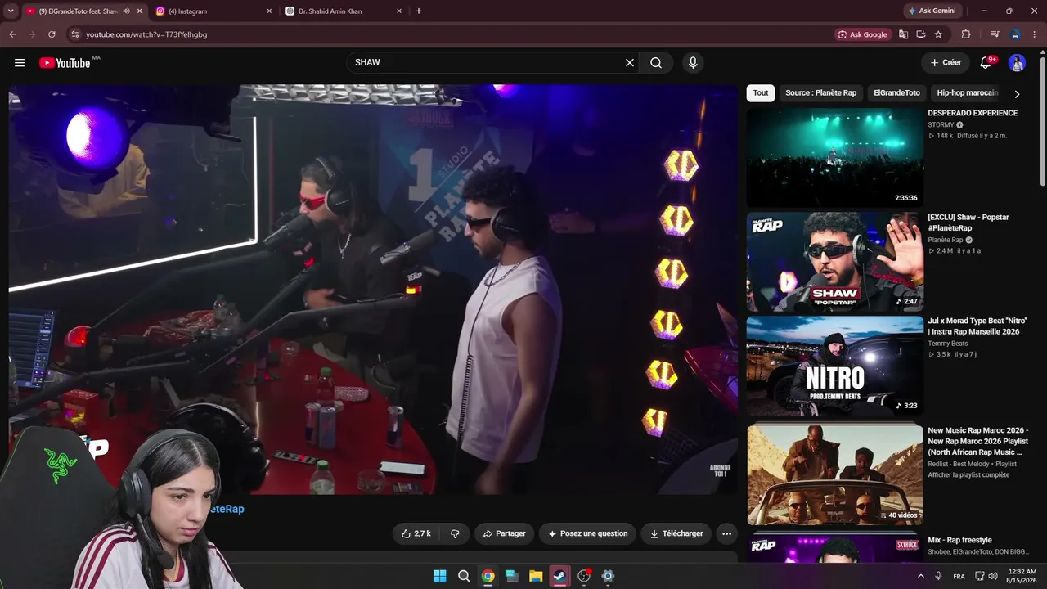Bookmark this tab with the star
The width and height of the screenshot is (1047, 589).
tap(938, 34)
